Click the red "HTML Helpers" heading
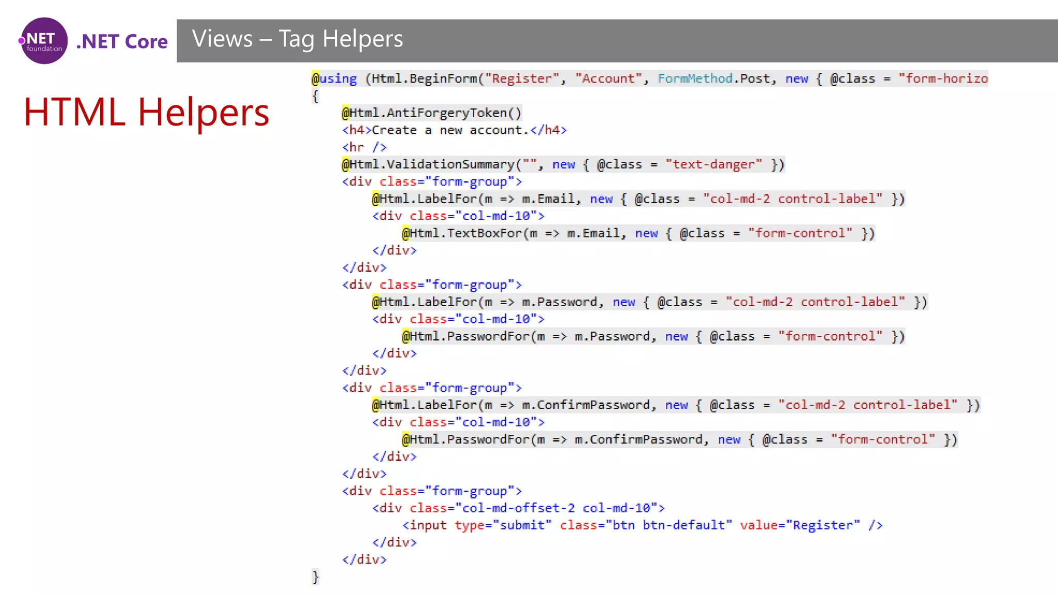The height and width of the screenshot is (595, 1058). 146,112
